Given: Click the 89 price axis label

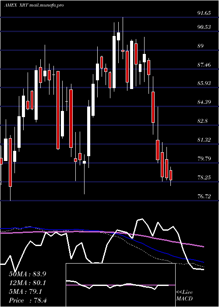Looking at the screenshot, I should tap(201, 46).
